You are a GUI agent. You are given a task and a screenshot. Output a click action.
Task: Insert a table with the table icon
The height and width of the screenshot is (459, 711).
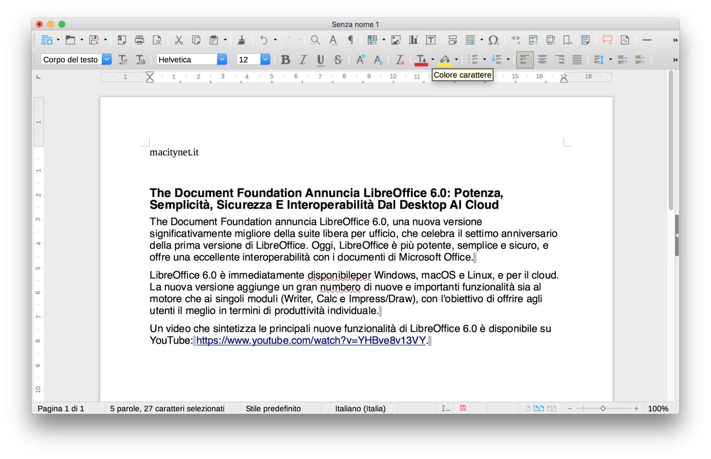point(372,40)
